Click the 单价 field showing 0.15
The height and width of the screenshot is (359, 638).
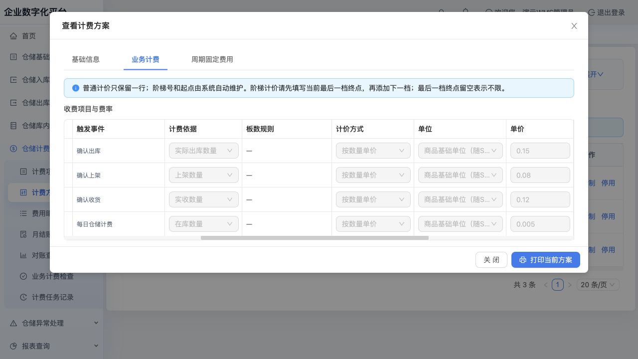tap(540, 151)
